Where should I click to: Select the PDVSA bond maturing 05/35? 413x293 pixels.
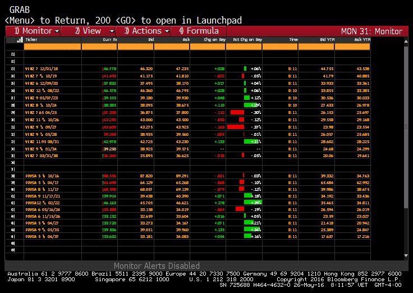click(42, 230)
